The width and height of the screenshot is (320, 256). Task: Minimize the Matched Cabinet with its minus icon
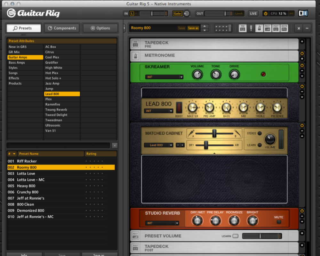point(302,131)
